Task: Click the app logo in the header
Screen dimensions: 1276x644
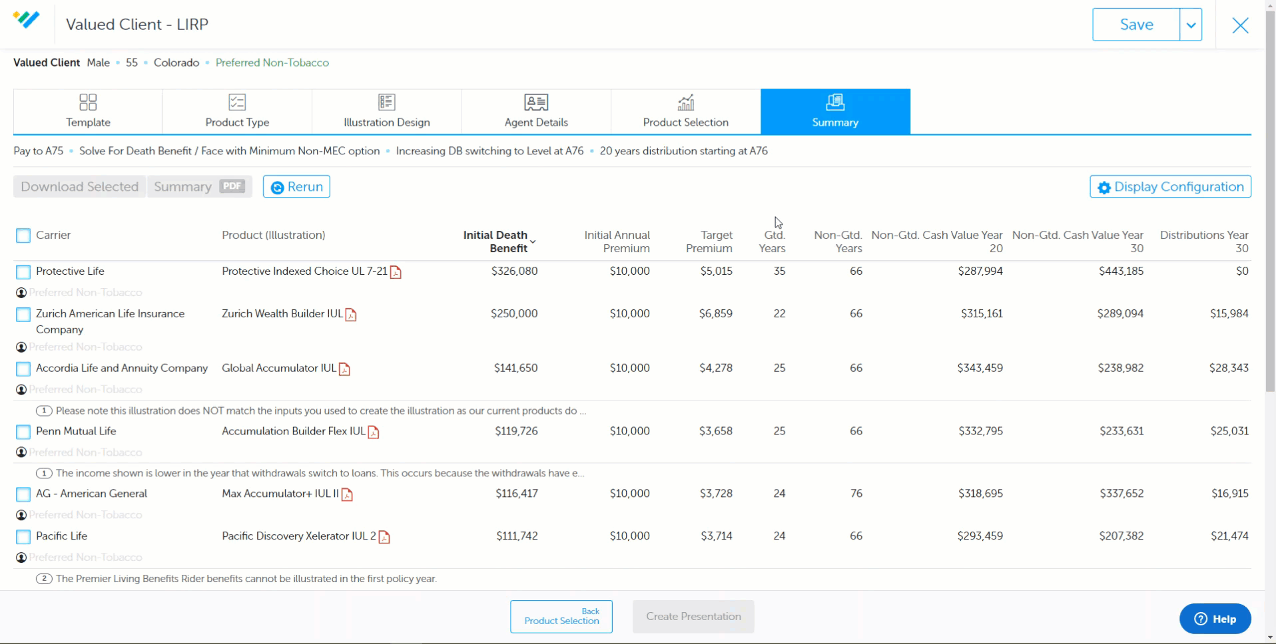Action: [x=26, y=20]
